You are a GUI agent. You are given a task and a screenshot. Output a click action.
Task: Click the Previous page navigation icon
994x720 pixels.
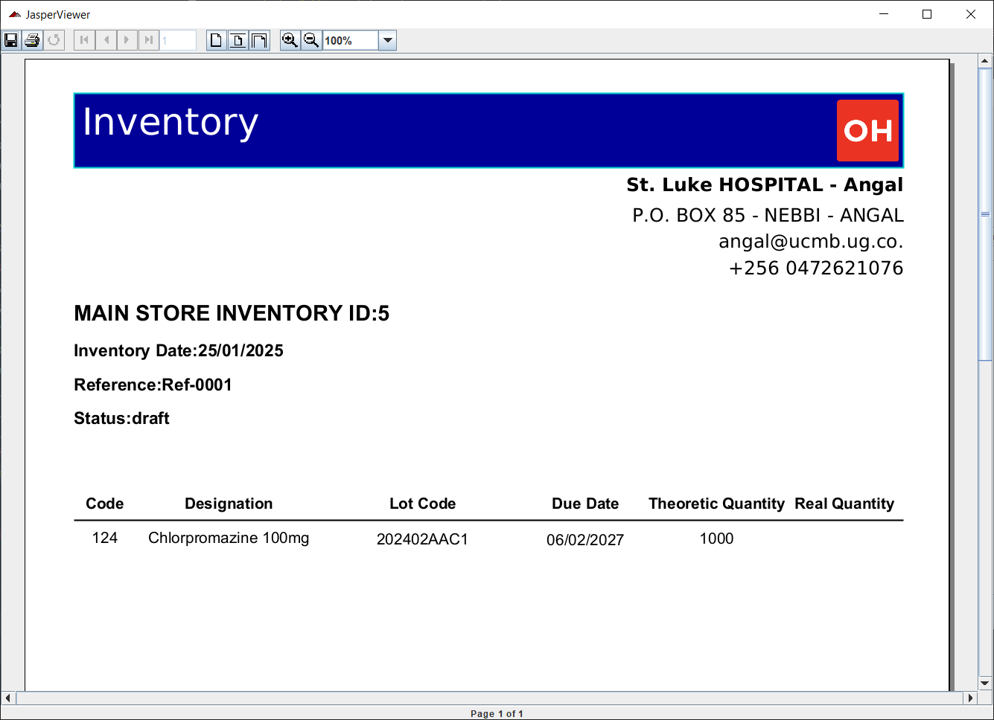click(105, 40)
